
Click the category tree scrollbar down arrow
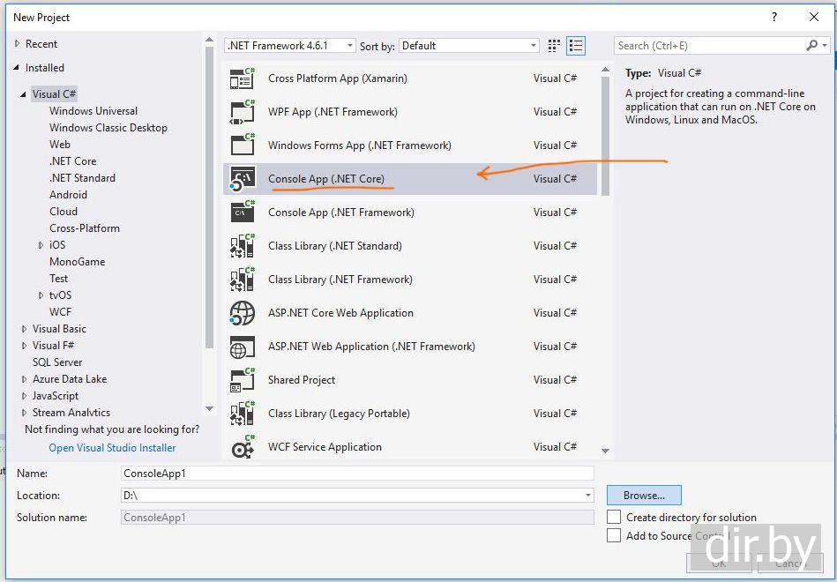209,409
